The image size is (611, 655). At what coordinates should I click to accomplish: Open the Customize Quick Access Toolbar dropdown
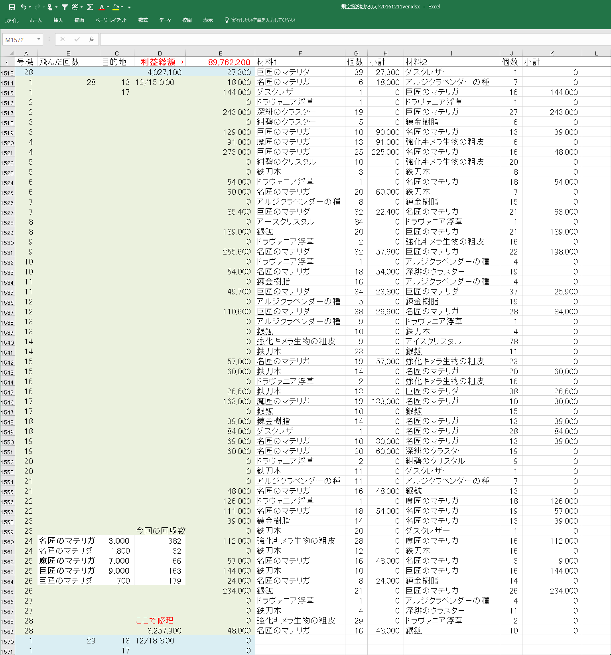[x=129, y=7]
